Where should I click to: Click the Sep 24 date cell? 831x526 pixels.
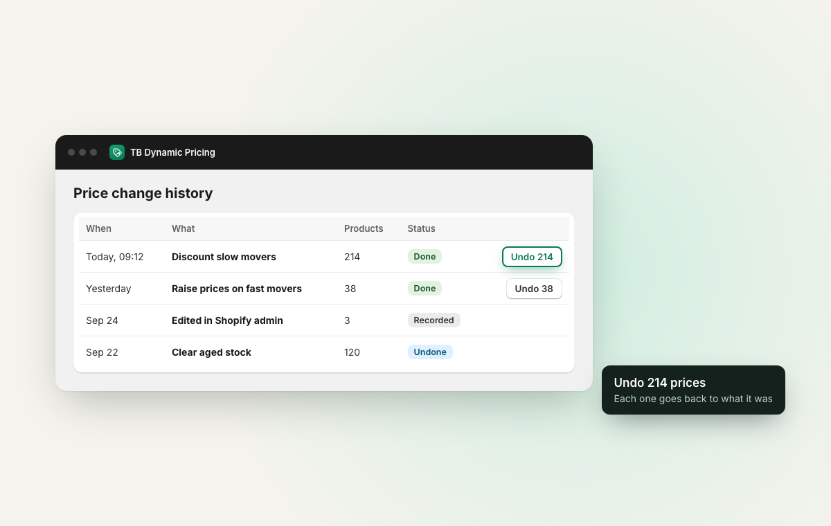click(x=102, y=320)
